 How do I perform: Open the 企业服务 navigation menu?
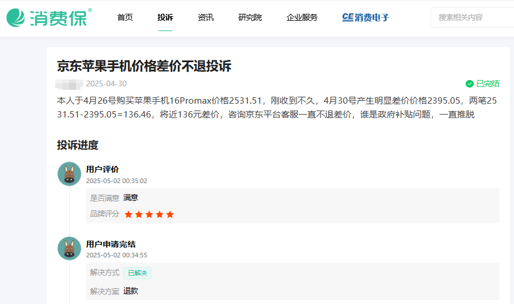coord(302,17)
